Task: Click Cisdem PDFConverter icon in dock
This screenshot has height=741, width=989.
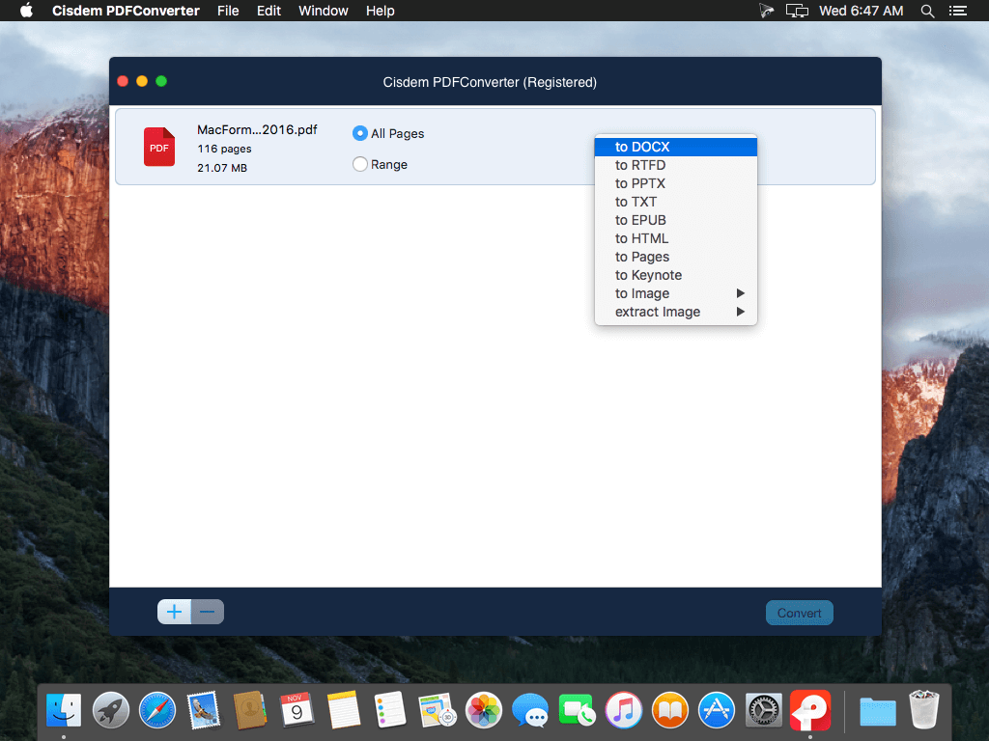Action: click(x=810, y=710)
